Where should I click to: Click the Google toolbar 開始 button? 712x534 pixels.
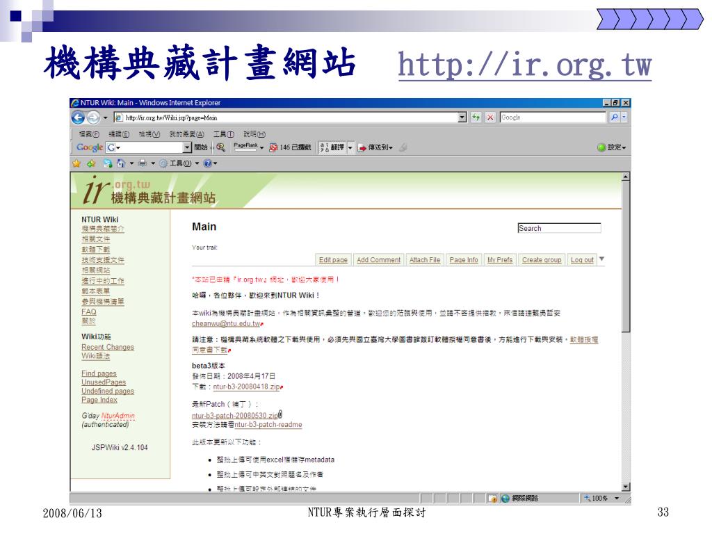coord(200,147)
